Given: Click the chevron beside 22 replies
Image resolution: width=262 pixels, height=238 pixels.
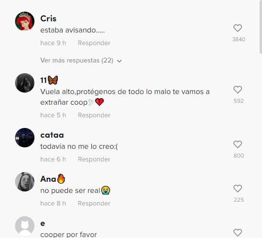Looking at the screenshot, I should [119, 61].
